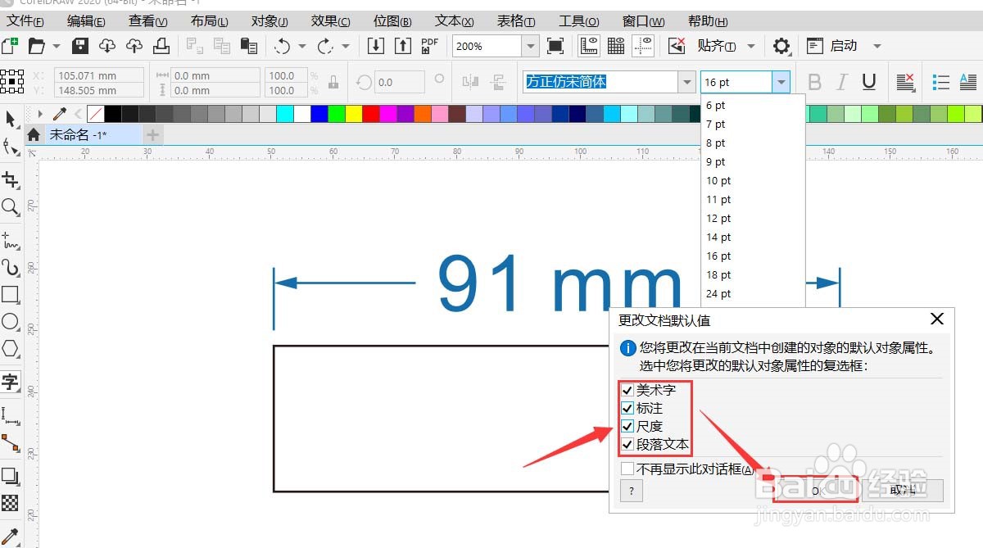Uncheck the 段落文本 checkbox
Viewport: 983px width, 548px height.
[x=627, y=445]
